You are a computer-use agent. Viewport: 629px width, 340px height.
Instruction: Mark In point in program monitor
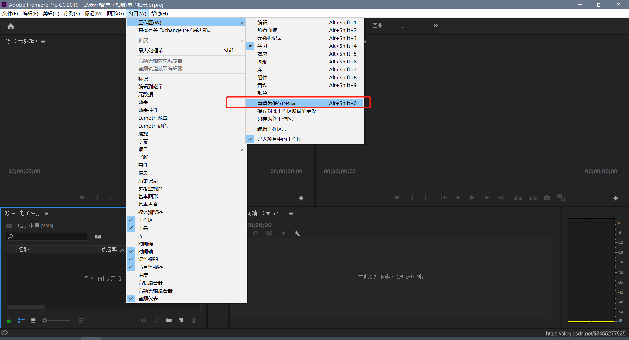412,198
